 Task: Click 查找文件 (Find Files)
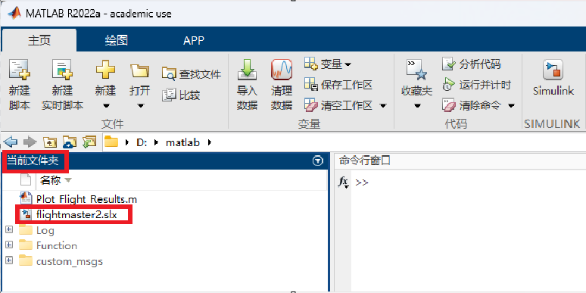[x=192, y=74]
